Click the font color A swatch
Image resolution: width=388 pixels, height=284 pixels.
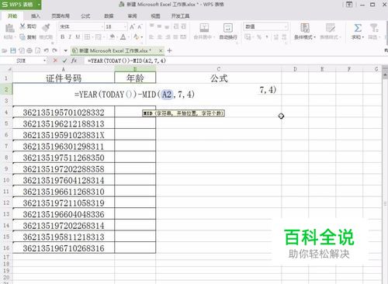coord(123,37)
